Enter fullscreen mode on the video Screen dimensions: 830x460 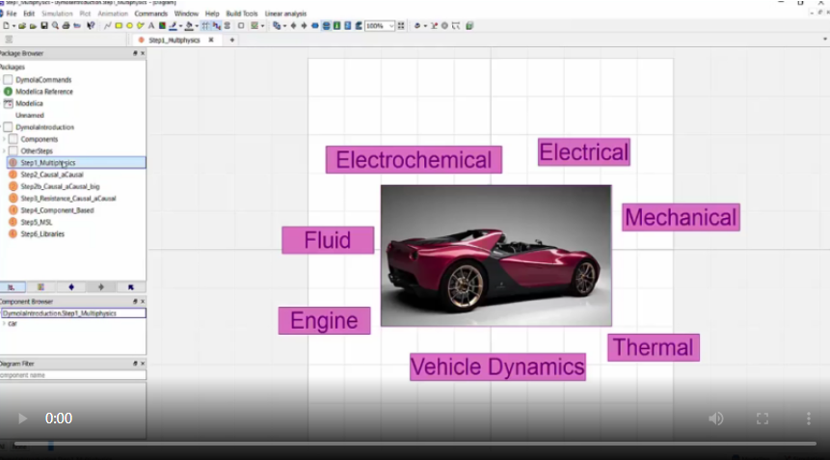coord(763,419)
